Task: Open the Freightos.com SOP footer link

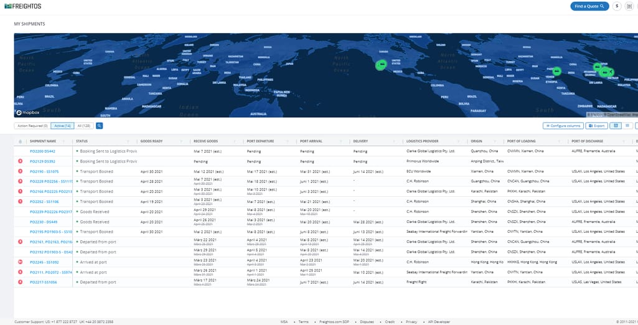Action: point(334,322)
